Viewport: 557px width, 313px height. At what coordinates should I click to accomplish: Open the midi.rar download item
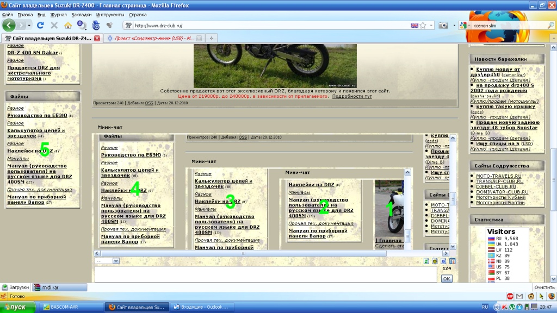click(x=60, y=287)
